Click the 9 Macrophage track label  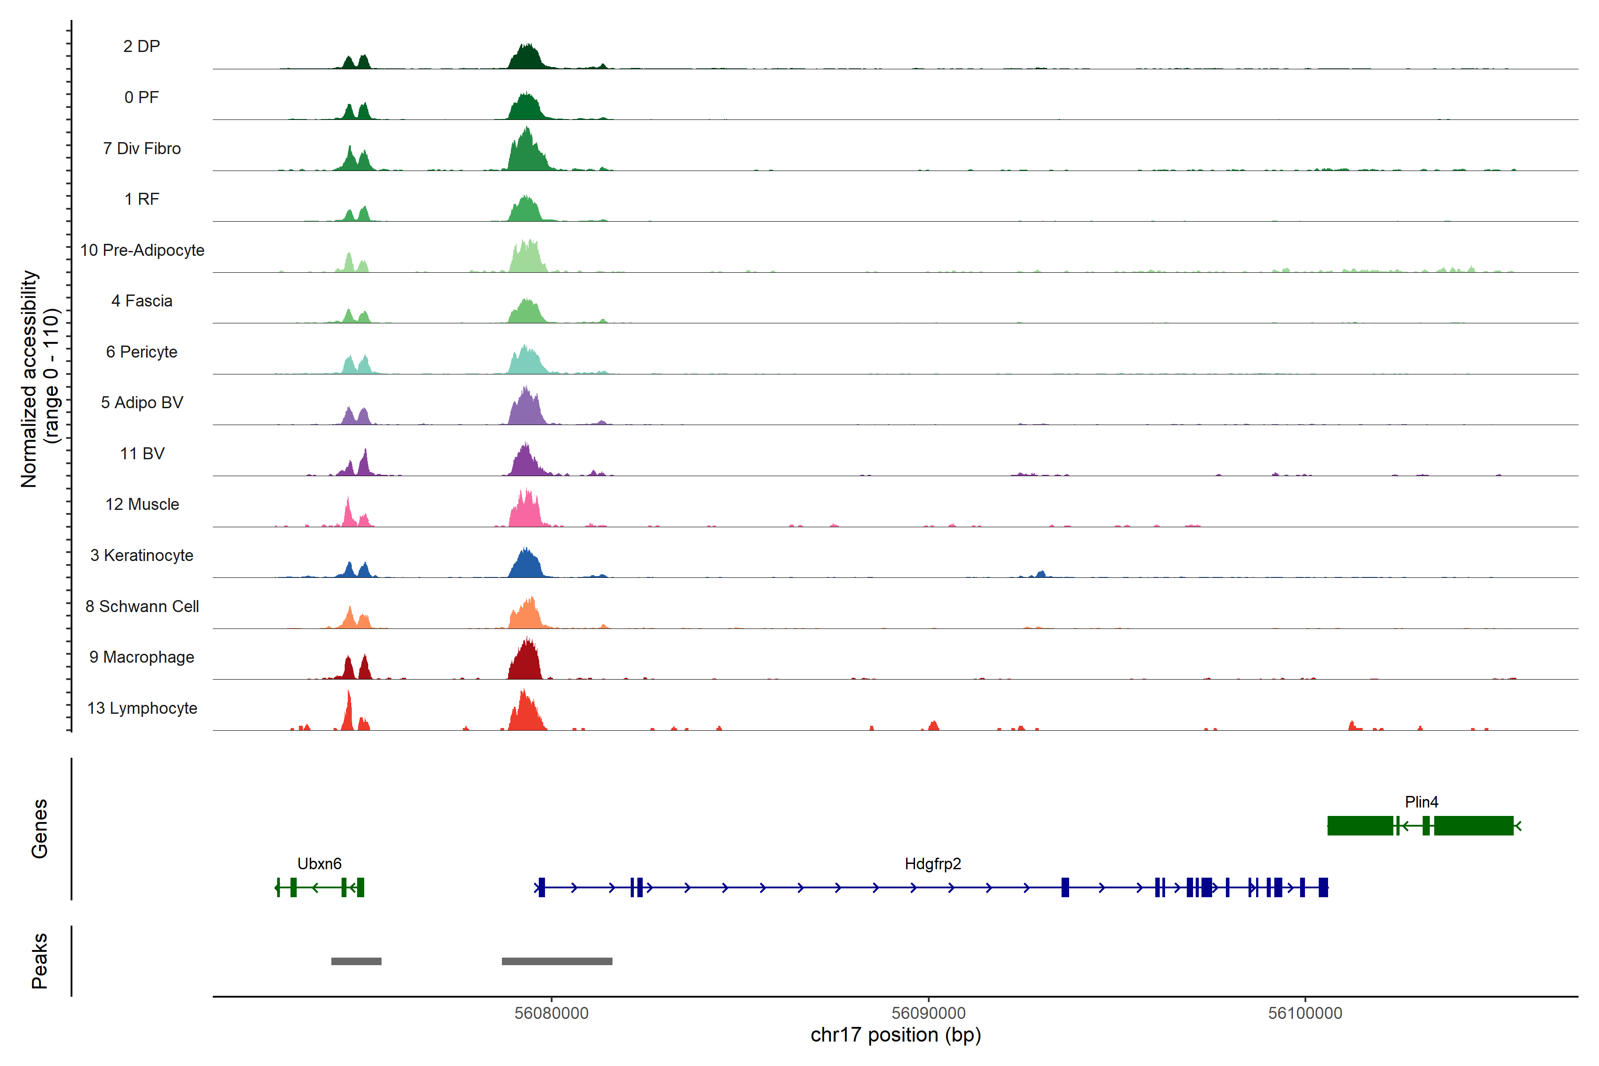[x=141, y=657]
